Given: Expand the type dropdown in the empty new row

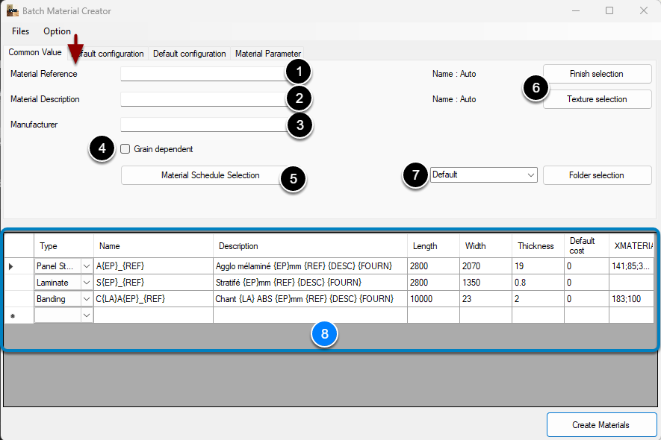Looking at the screenshot, I should [87, 315].
